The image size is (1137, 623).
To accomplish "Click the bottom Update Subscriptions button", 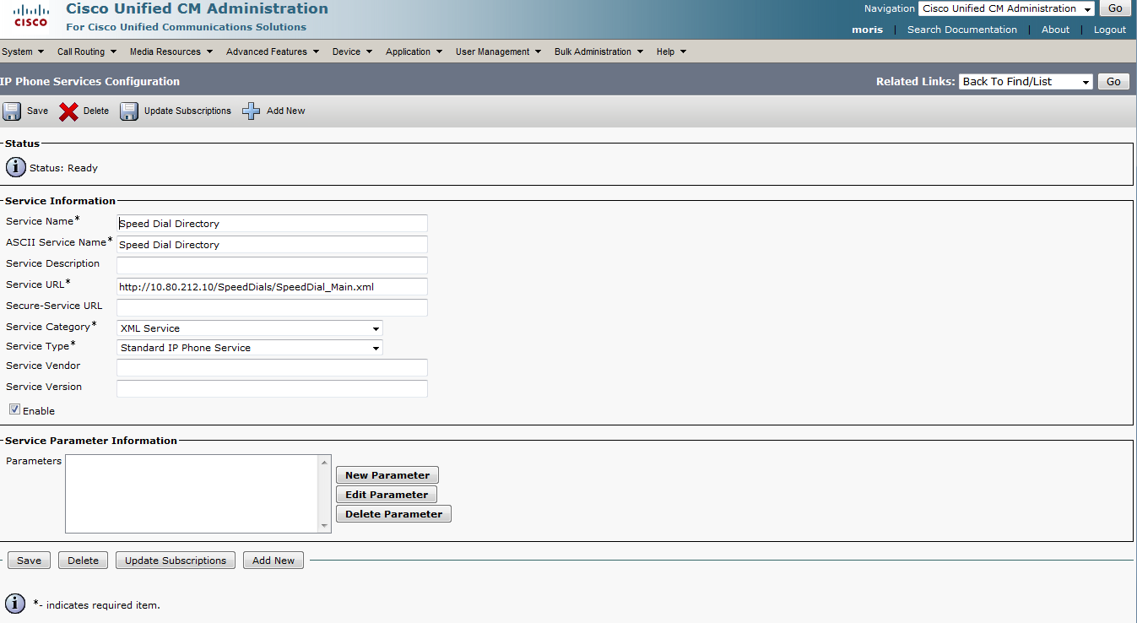I will (176, 561).
